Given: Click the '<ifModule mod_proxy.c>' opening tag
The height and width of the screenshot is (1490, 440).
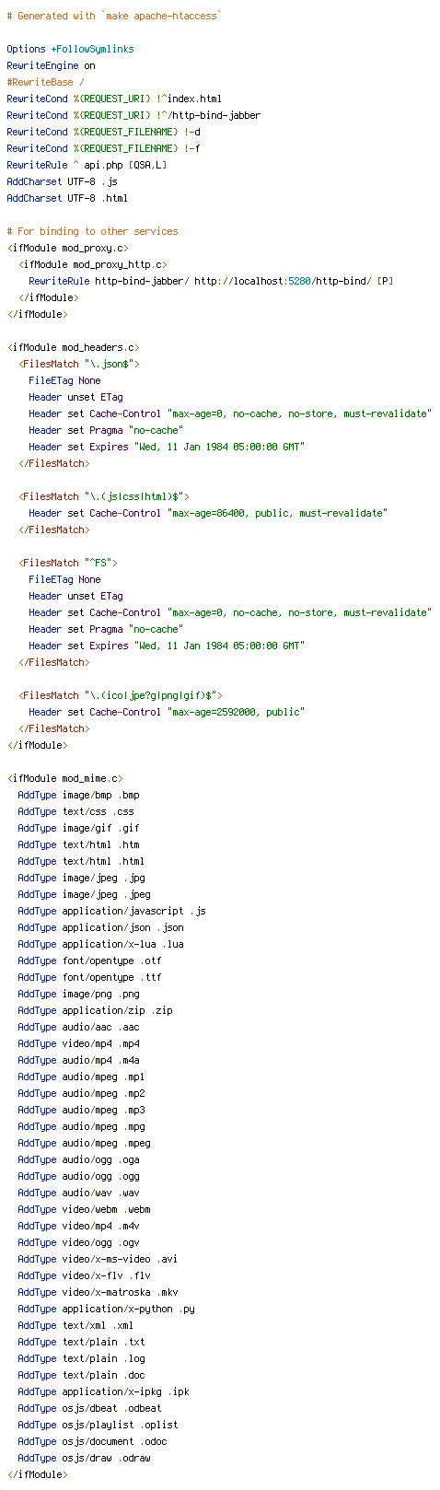Looking at the screenshot, I should point(67,248).
